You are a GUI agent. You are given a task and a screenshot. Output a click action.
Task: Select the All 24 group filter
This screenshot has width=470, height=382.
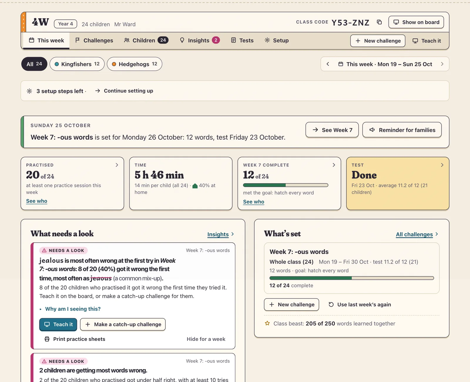click(x=34, y=64)
